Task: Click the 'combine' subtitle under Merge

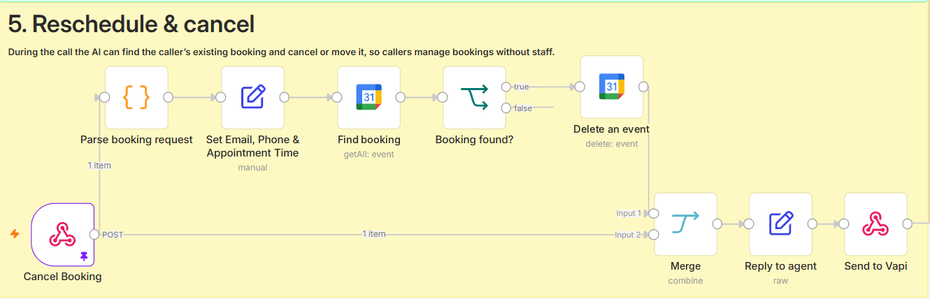Action: point(685,281)
